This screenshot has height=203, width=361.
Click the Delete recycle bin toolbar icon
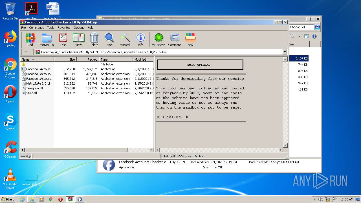point(94,40)
